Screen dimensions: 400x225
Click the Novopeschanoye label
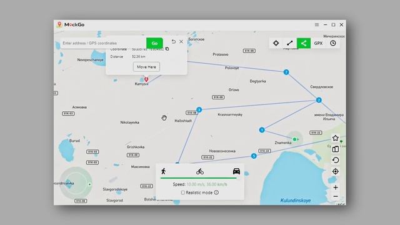[90, 60]
